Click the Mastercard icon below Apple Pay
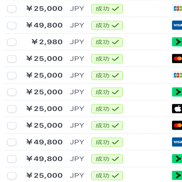Viewport: 182px width, 182px height. click(x=177, y=125)
